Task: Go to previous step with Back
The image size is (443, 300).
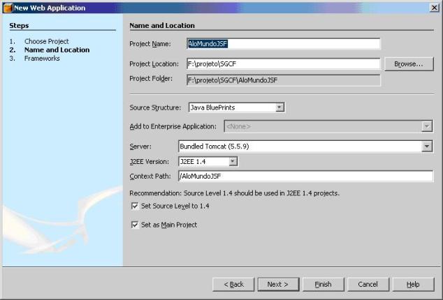Action: pyautogui.click(x=233, y=285)
